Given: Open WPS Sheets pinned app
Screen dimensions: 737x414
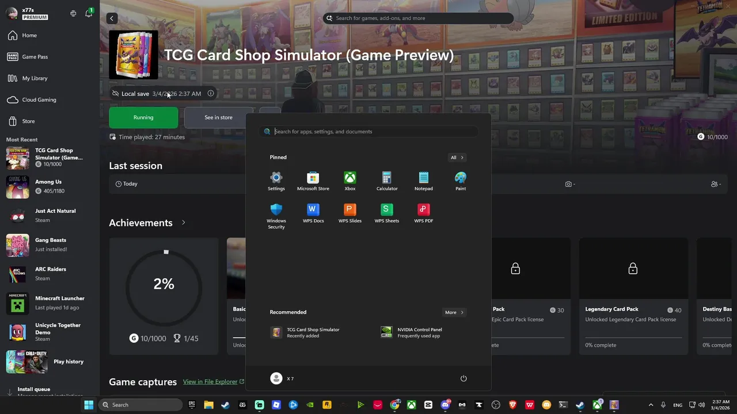Looking at the screenshot, I should point(387,213).
